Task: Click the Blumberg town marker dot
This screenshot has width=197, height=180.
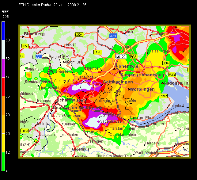Action: [x=23, y=36]
